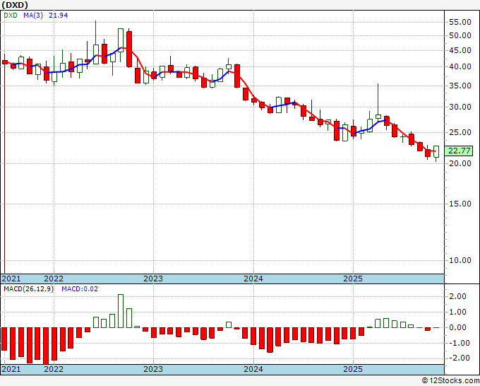Click the 1.00 MACD axis label
Viewport: 480px width, 386px height.
point(458,312)
